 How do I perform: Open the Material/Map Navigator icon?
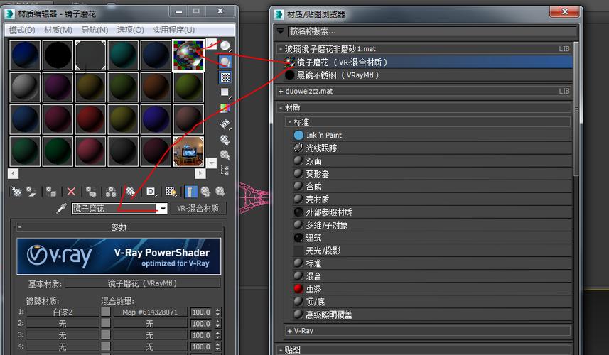coord(225,170)
